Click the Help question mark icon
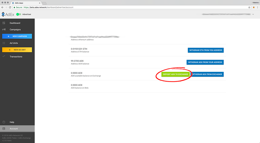 tap(4, 122)
